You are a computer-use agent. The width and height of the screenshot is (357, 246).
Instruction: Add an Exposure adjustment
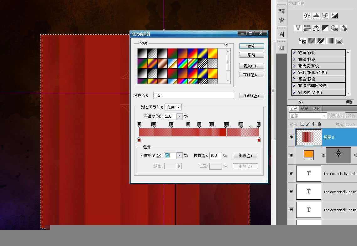pos(334,16)
